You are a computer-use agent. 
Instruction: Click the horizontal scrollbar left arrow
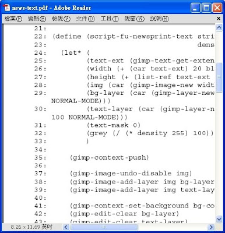(x=66, y=227)
